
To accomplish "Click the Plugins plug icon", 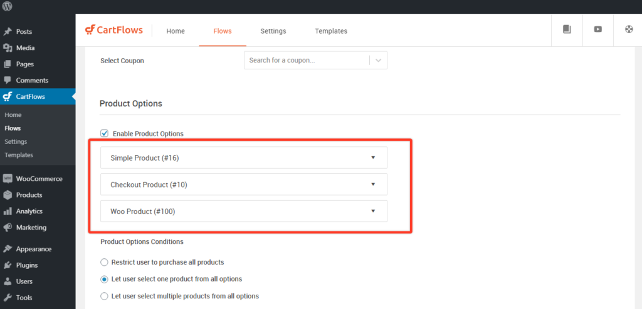I will (8, 265).
